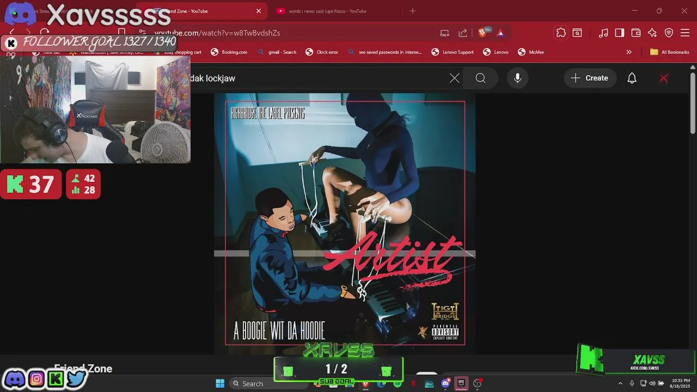This screenshot has width=697, height=392.
Task: Close the Friend Zone YouTube tab
Action: [259, 11]
